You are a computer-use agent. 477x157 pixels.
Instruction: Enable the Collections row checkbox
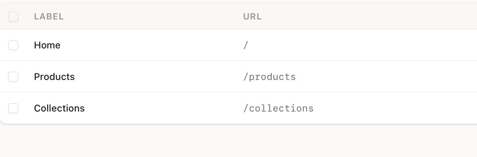[x=13, y=108]
